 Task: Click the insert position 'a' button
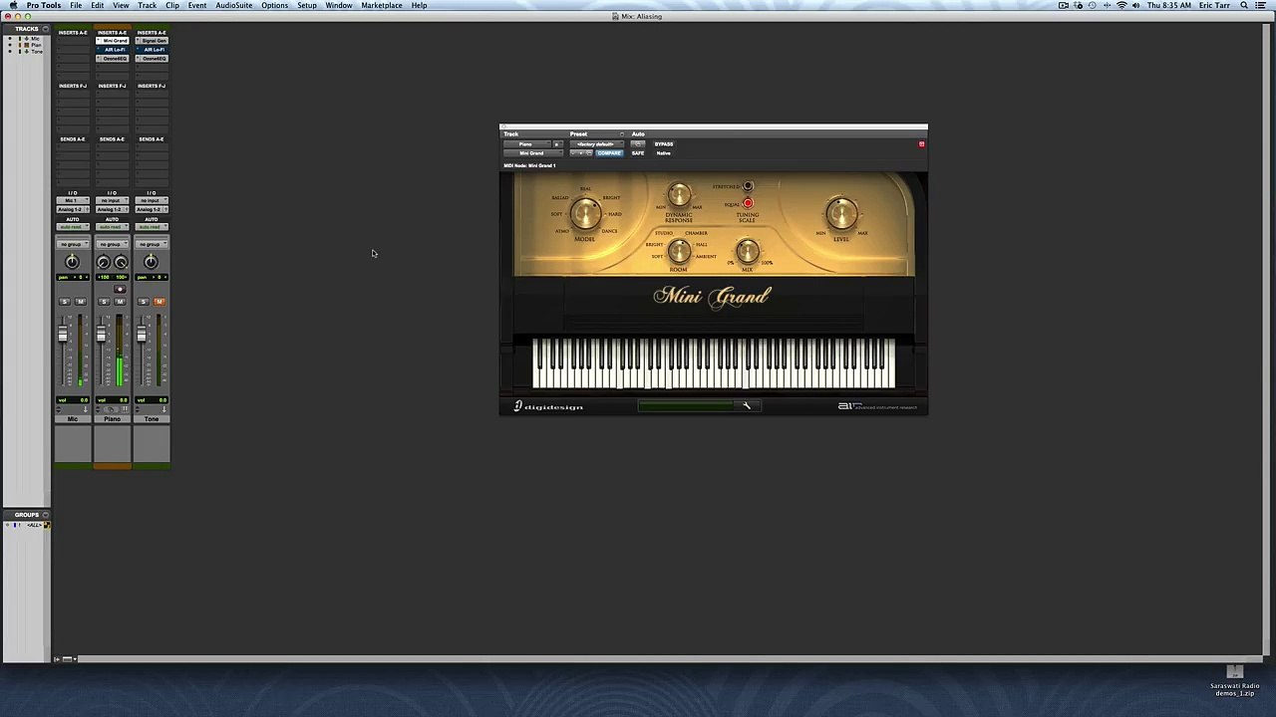[x=556, y=144]
